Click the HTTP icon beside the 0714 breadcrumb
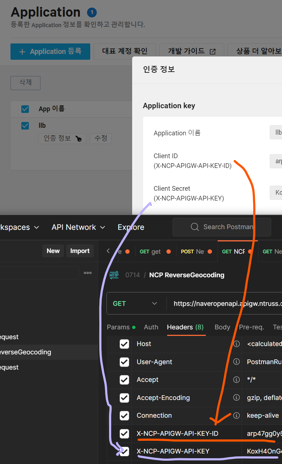The image size is (282, 464). point(114,275)
